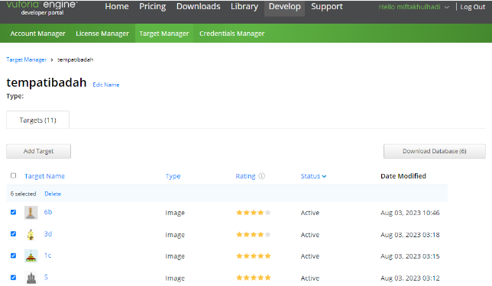Click date Aug 03, 2023 03:18
The height and width of the screenshot is (286, 492).
[x=410, y=235]
